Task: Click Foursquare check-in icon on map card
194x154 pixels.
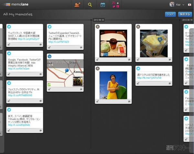Action: 49,56
